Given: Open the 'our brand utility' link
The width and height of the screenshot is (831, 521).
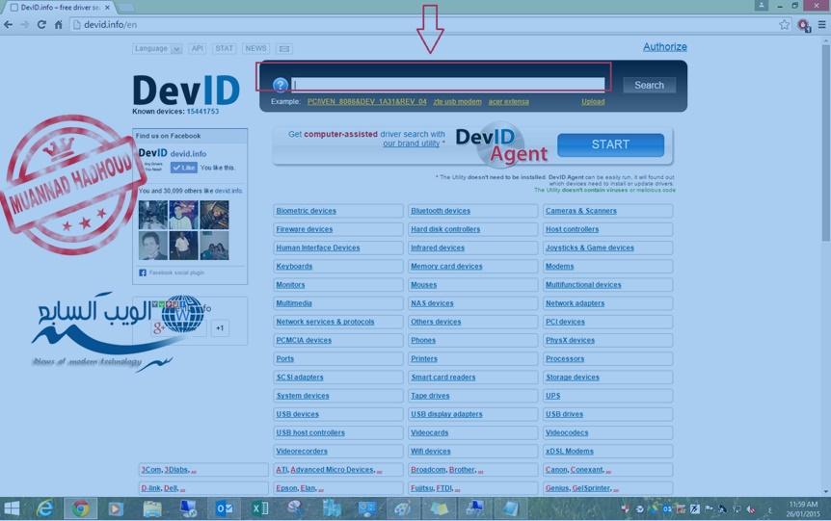Looking at the screenshot, I should click(412, 143).
